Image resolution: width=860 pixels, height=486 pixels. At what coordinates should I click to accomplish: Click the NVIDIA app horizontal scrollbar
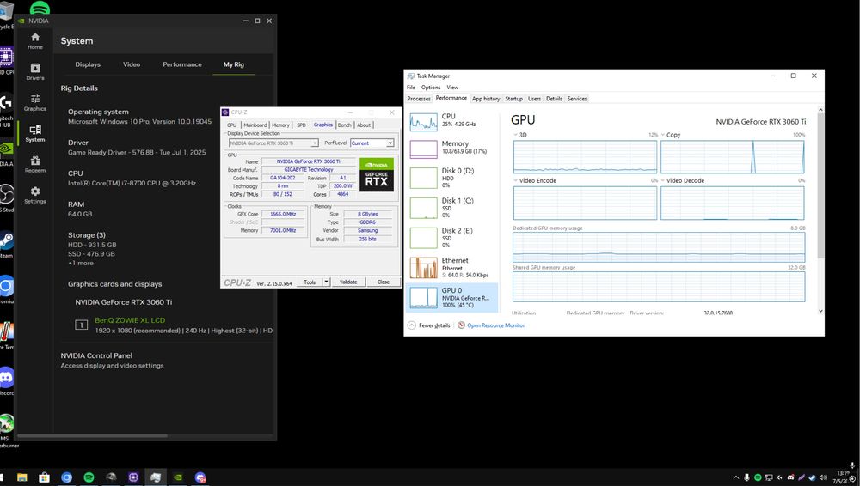[92, 435]
